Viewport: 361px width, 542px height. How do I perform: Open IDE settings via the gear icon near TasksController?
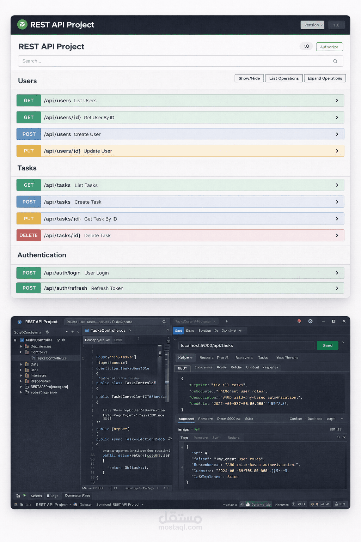coord(63,340)
